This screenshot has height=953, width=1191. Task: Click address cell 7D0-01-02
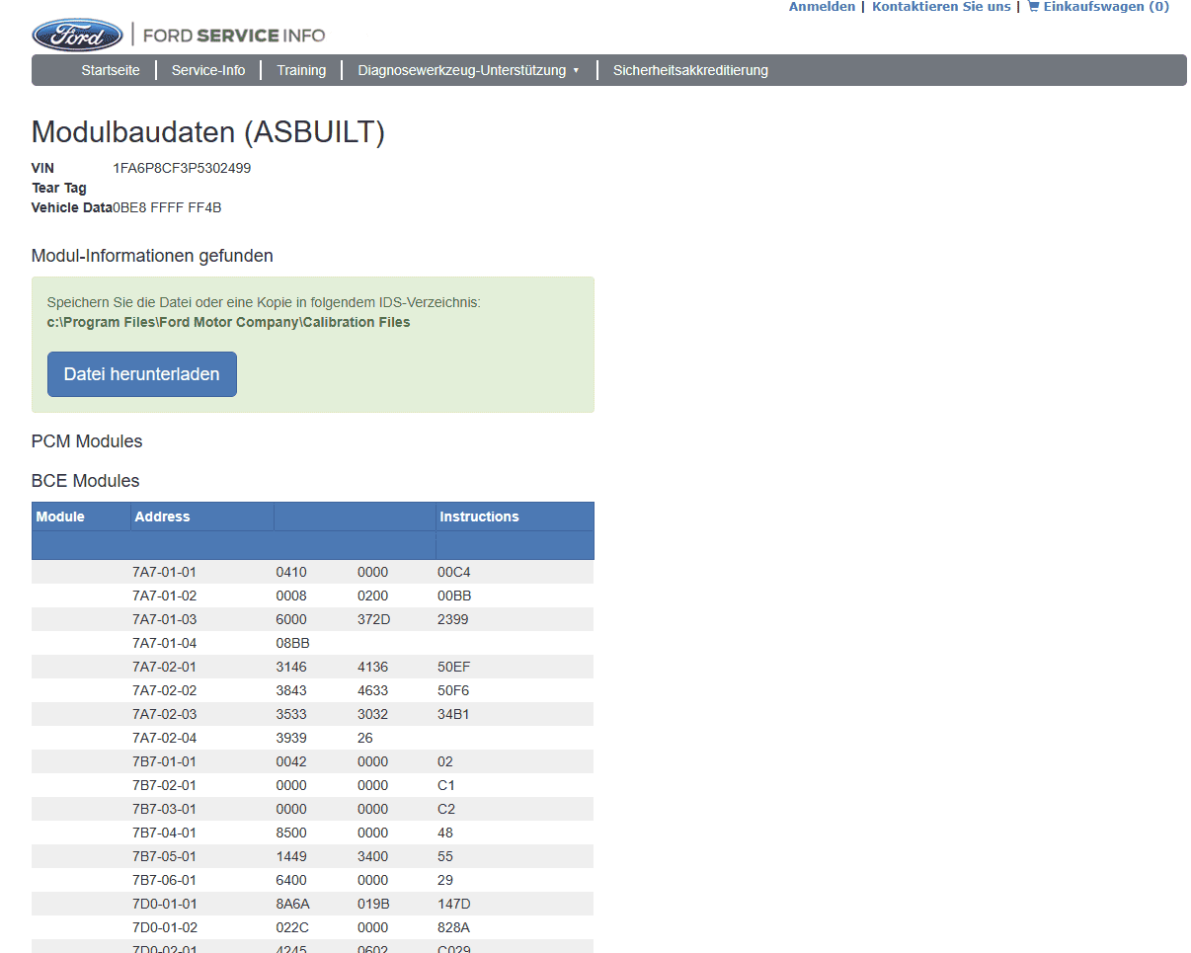pos(164,927)
